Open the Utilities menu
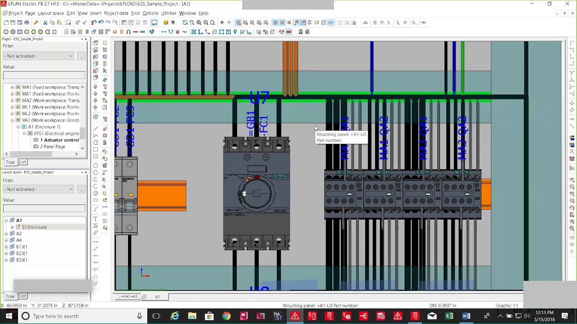 click(169, 13)
